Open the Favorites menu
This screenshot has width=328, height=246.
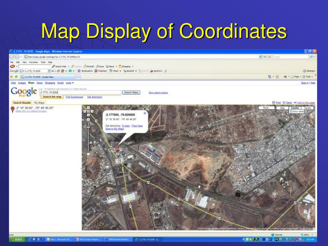coord(33,62)
